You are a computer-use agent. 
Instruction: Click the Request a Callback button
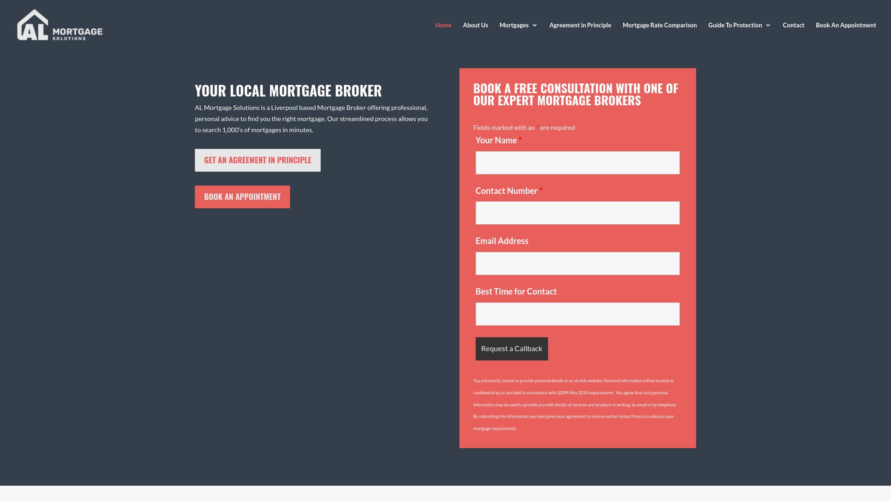[x=511, y=348]
